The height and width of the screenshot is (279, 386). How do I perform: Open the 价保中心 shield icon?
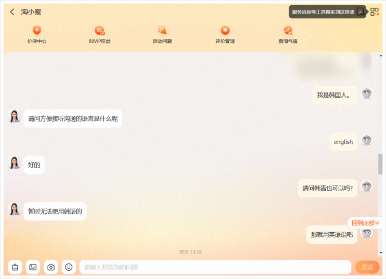click(x=37, y=30)
